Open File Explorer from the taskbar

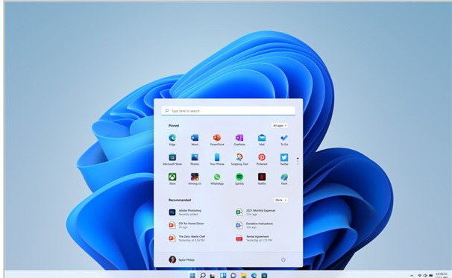point(244,276)
